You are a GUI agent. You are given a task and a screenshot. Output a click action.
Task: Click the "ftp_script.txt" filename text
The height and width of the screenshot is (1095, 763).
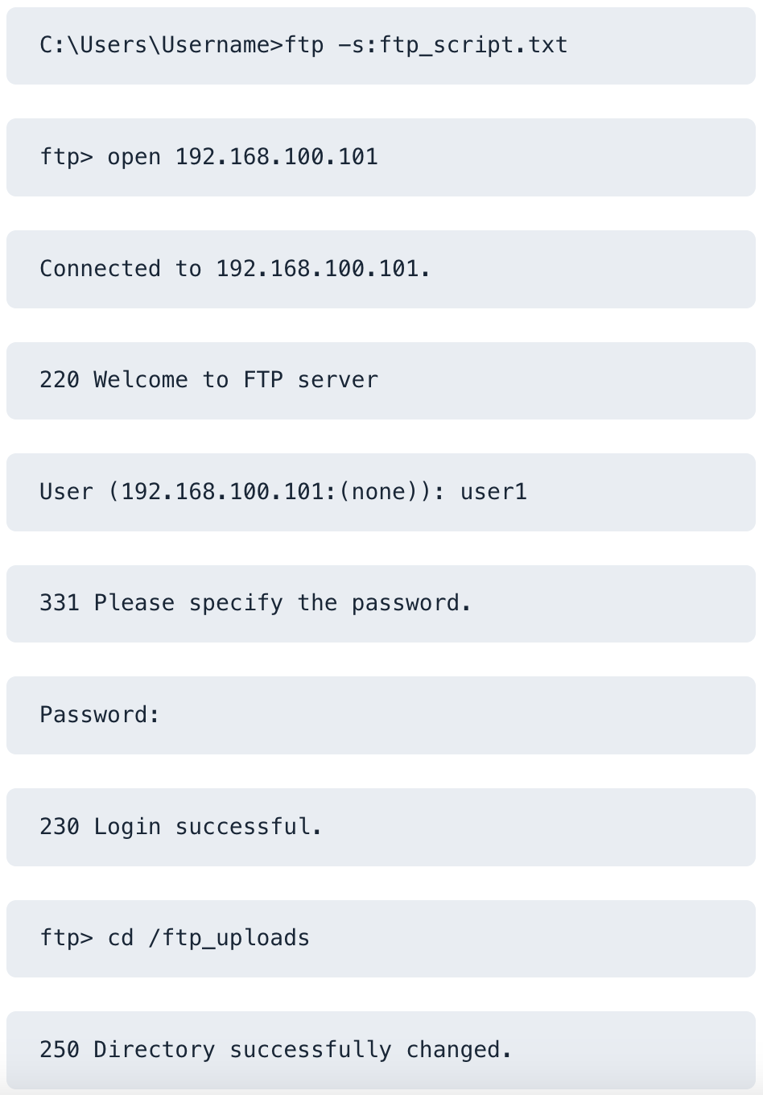[x=473, y=45]
